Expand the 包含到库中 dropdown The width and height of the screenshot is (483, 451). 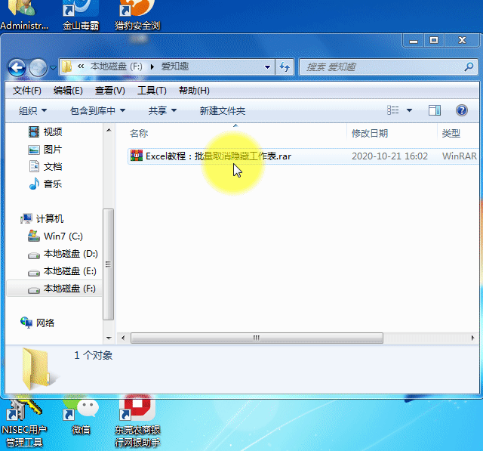[x=97, y=110]
